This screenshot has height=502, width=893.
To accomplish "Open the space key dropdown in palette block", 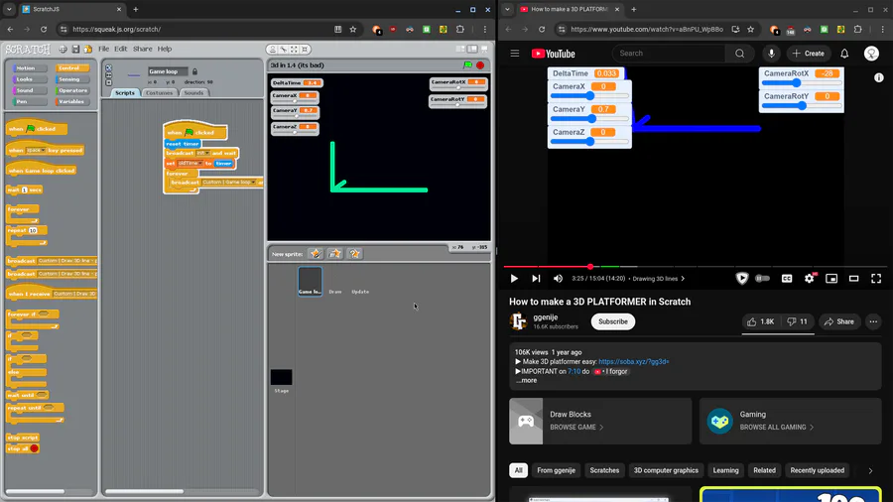I will [x=36, y=150].
